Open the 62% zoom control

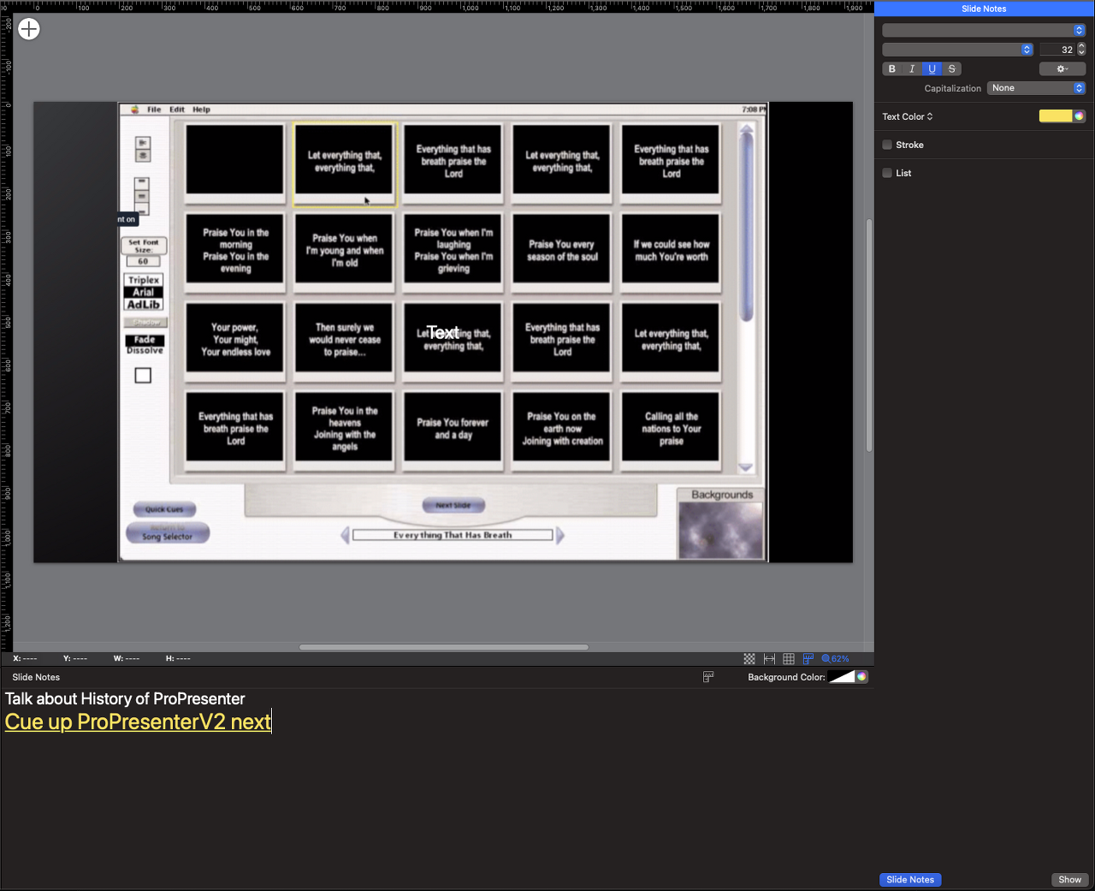[x=836, y=659]
